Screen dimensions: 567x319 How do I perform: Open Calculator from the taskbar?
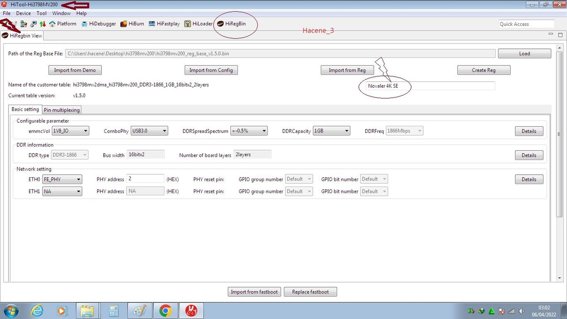click(x=113, y=311)
